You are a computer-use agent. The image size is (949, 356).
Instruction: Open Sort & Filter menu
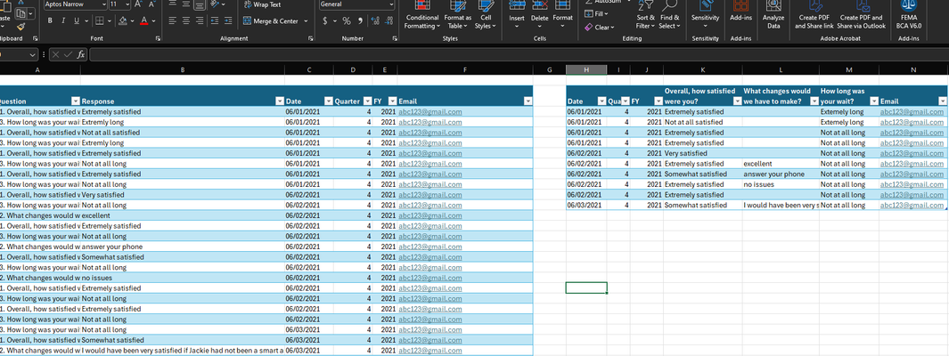click(x=646, y=16)
